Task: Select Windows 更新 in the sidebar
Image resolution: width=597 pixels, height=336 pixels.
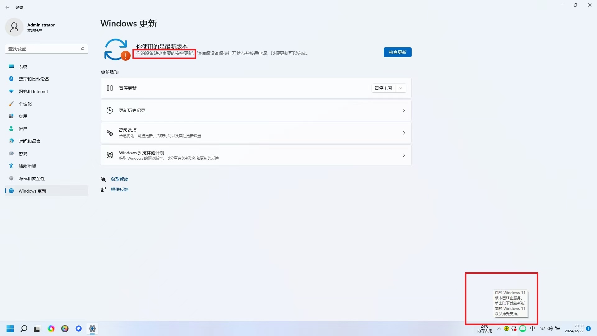Action: click(33, 191)
